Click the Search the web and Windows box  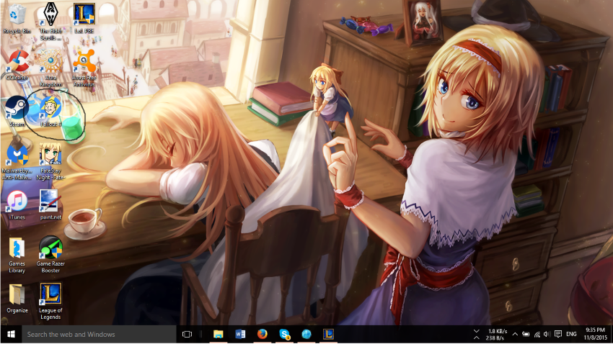pos(99,334)
